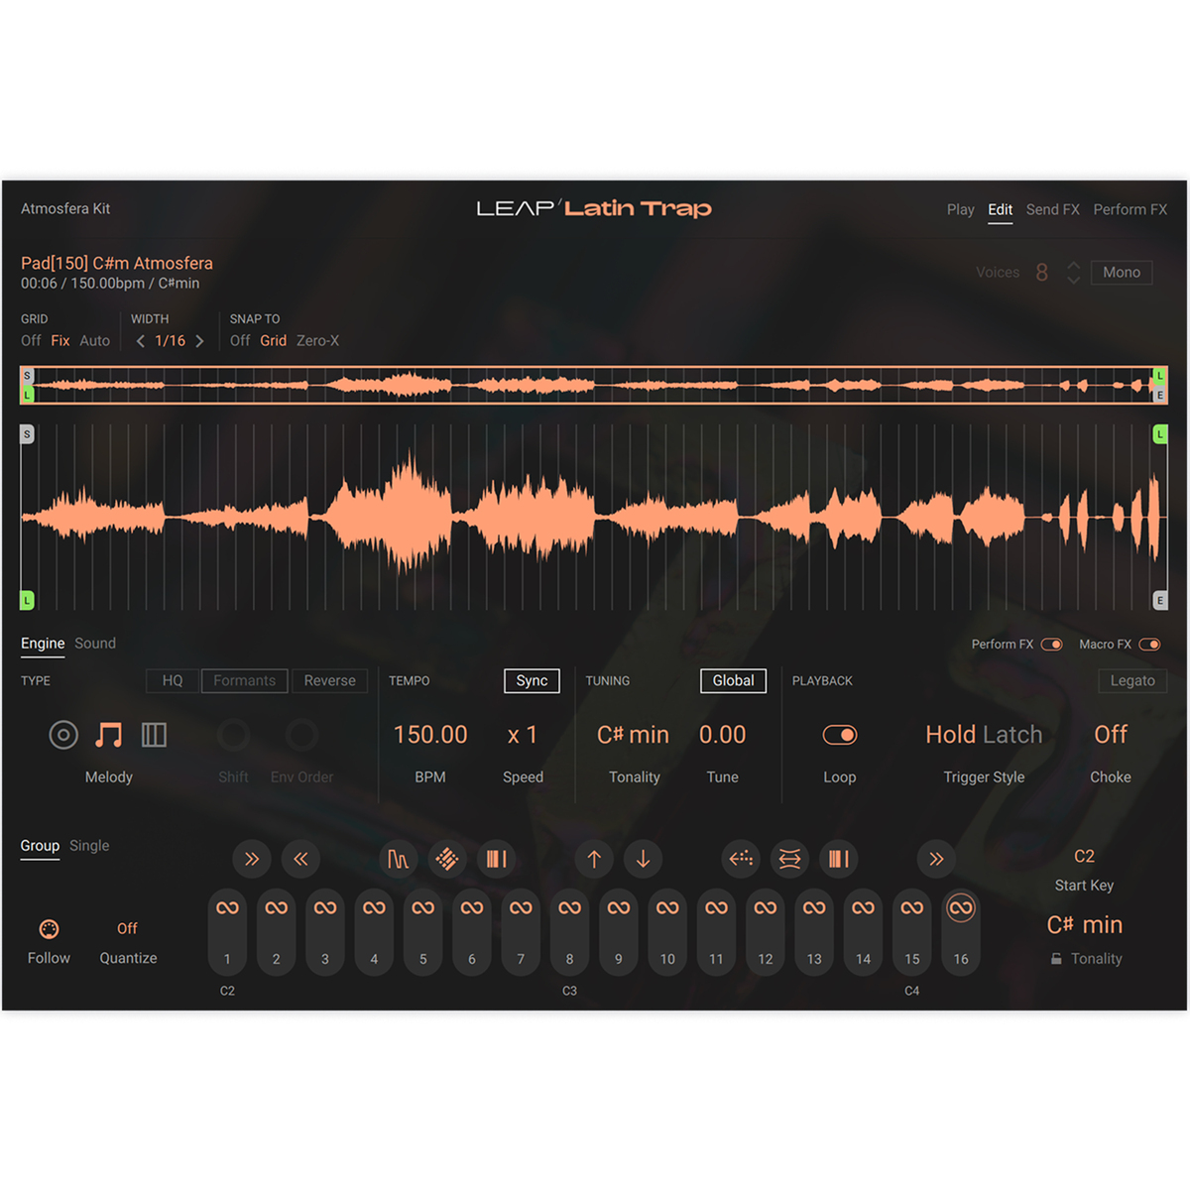Screen dimensions: 1190x1190
Task: Click the randomize dice icon above the slices
Action: pos(447,859)
